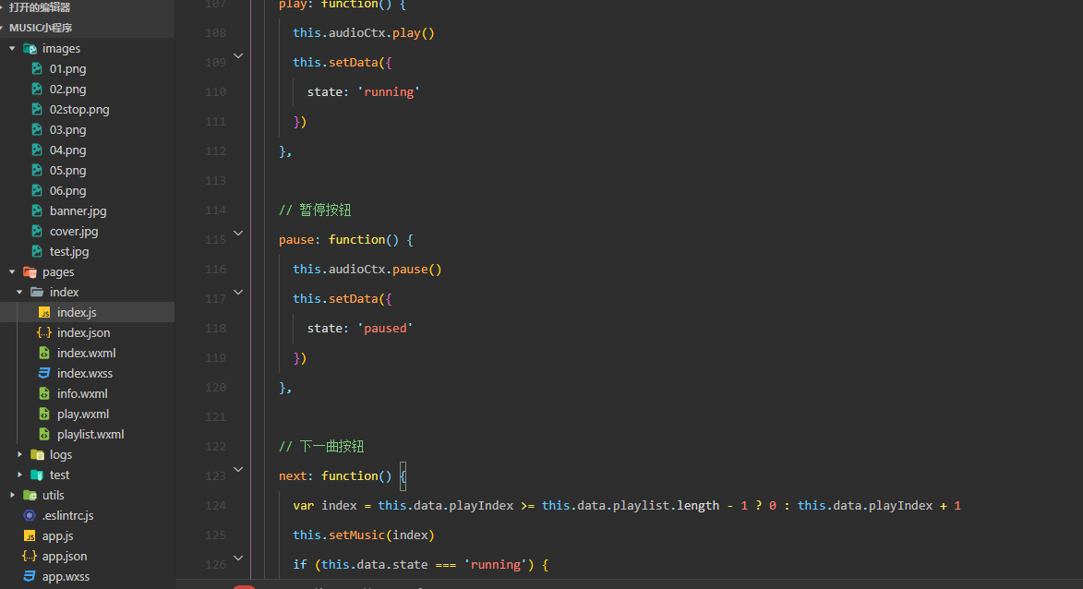Click the test.jpg file icon
This screenshot has height=589, width=1083.
[x=37, y=251]
